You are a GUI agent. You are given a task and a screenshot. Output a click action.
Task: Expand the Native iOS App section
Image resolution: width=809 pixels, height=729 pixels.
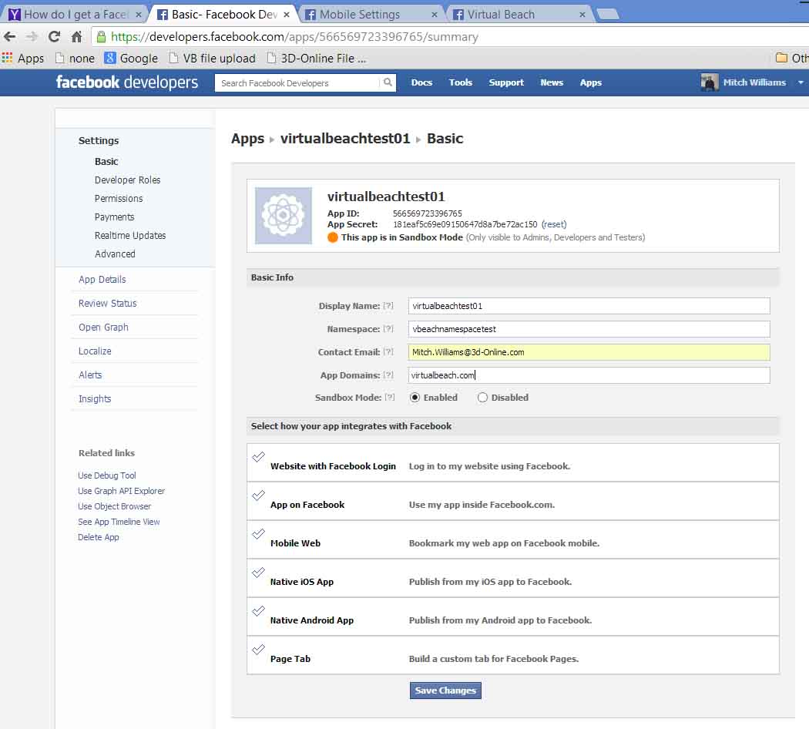(301, 582)
